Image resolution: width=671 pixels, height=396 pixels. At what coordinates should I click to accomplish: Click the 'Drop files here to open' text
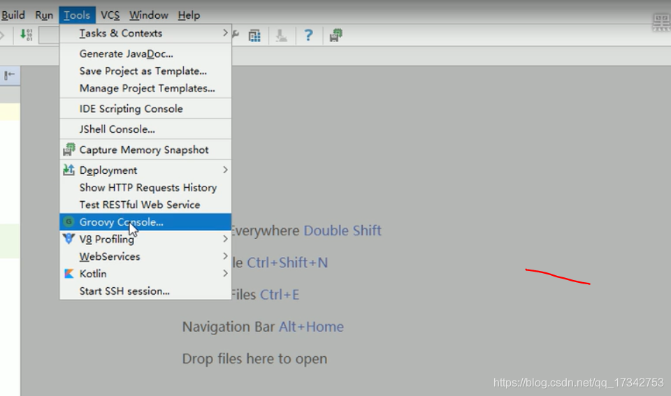point(254,359)
